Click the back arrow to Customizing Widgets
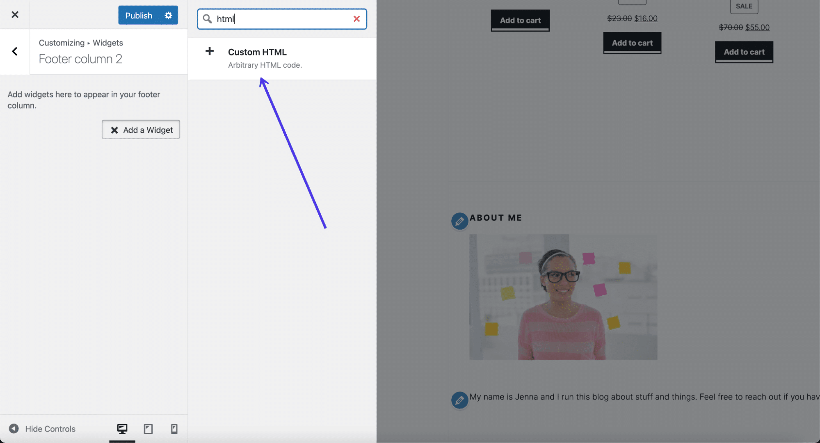 click(x=14, y=50)
